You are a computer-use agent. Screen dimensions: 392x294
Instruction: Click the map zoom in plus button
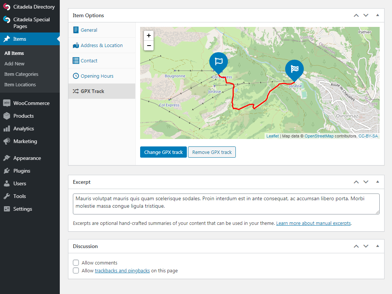pyautogui.click(x=149, y=35)
